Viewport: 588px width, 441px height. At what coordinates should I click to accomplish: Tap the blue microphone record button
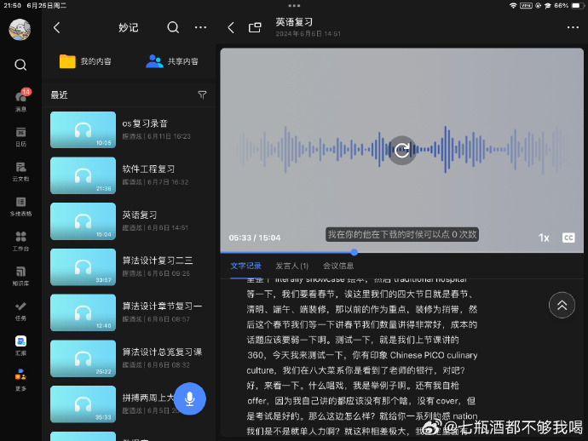coord(190,398)
